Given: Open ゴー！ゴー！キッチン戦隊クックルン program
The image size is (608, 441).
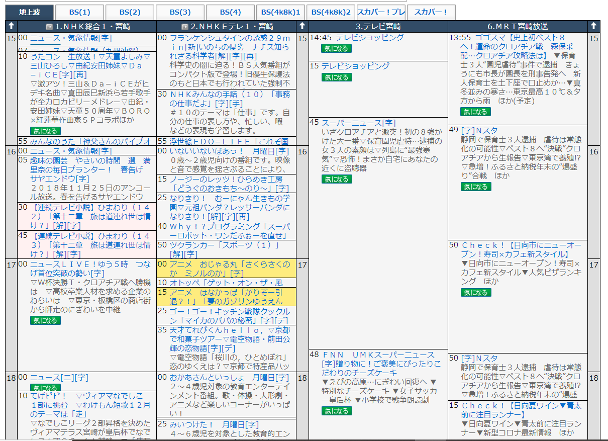Looking at the screenshot, I should pos(230,315).
